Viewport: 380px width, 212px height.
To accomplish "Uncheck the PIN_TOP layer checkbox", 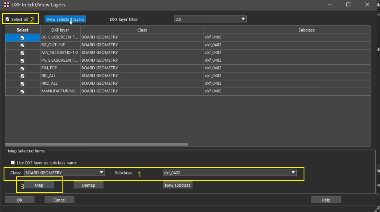I will [22, 68].
